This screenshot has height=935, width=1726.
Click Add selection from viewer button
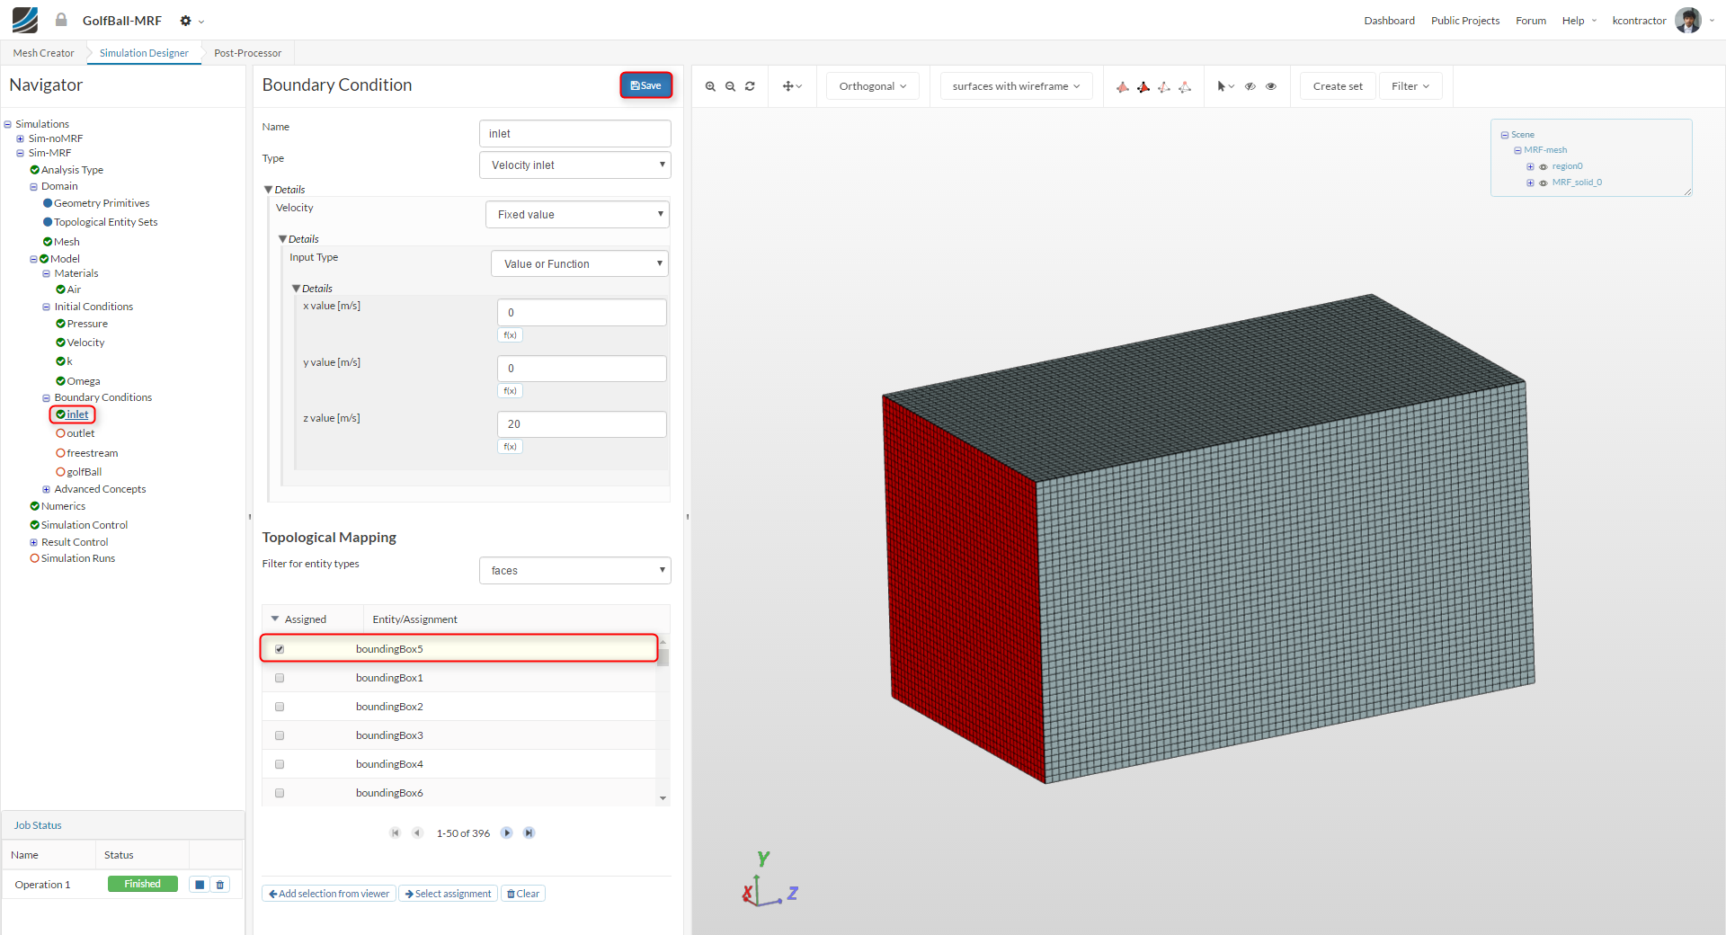click(329, 894)
